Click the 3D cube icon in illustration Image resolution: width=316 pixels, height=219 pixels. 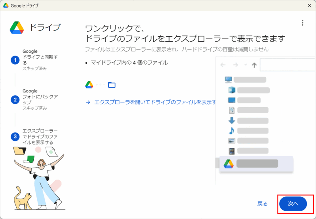click(232, 90)
